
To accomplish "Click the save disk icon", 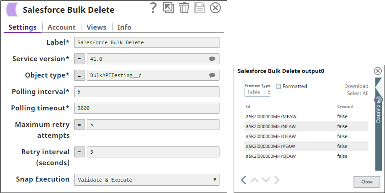I will point(200,8).
